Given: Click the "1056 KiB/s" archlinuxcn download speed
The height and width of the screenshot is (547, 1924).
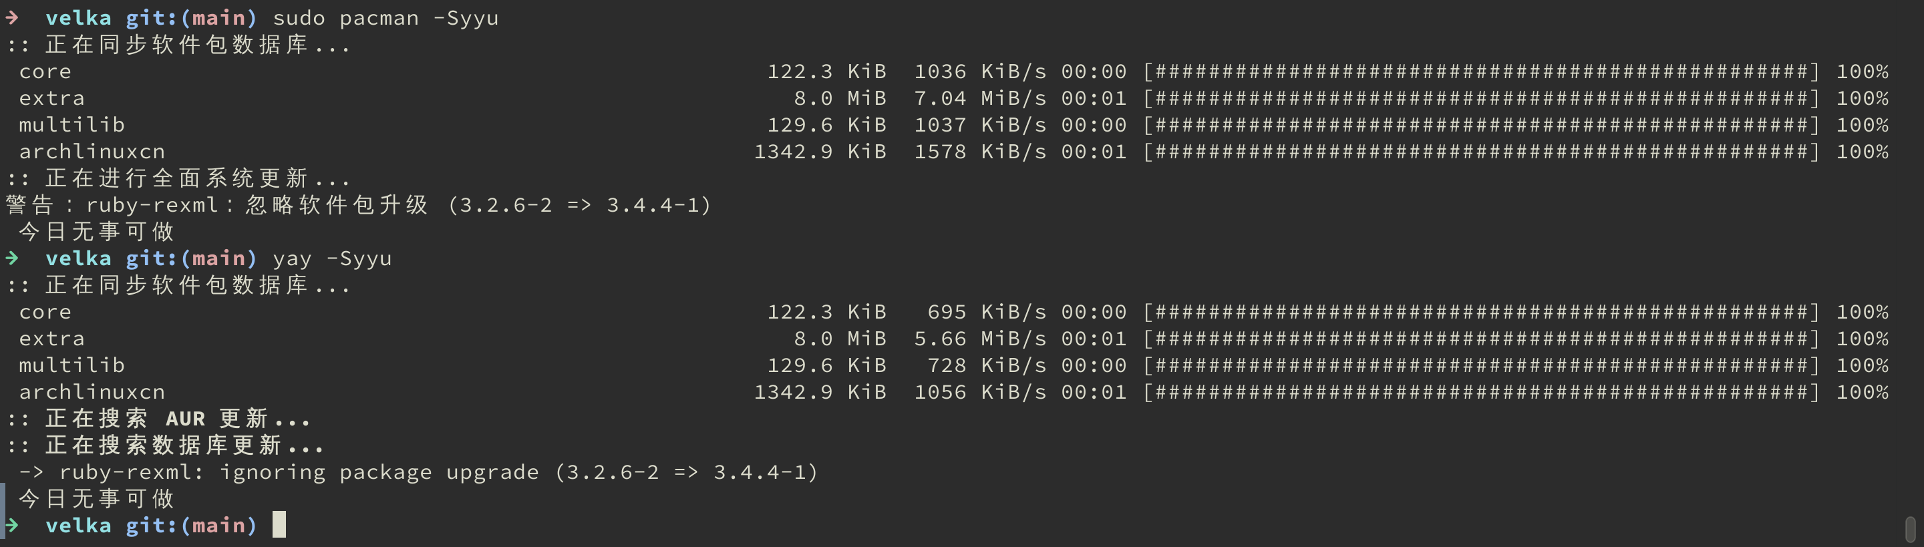Looking at the screenshot, I should [980, 393].
